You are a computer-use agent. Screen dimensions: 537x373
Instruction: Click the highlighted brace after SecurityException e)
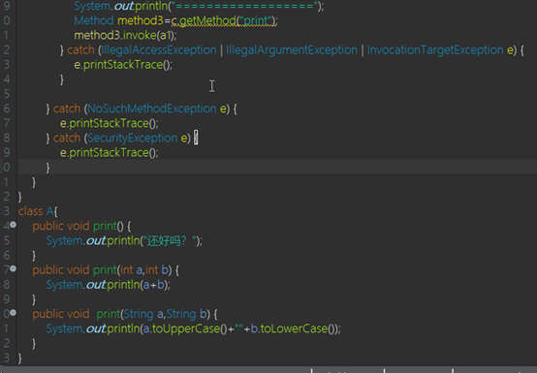pyautogui.click(x=196, y=138)
